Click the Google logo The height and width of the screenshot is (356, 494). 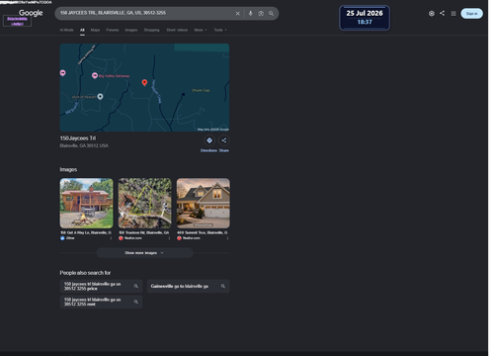[31, 13]
